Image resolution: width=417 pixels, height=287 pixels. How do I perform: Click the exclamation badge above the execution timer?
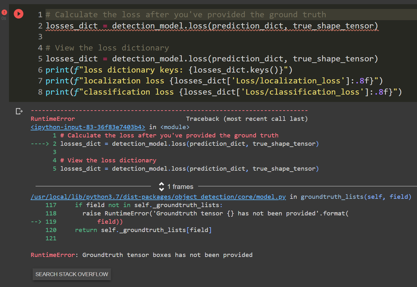tap(4, 12)
